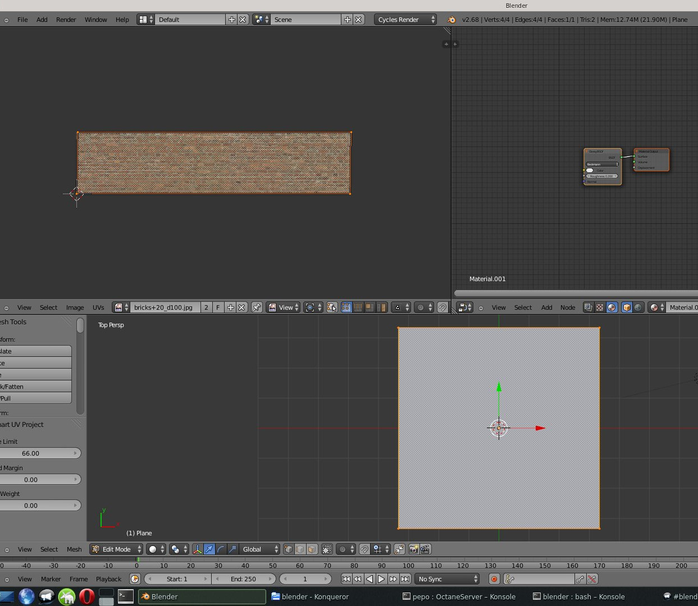Click the record auto keyframe button
The image size is (698, 606).
pos(494,579)
